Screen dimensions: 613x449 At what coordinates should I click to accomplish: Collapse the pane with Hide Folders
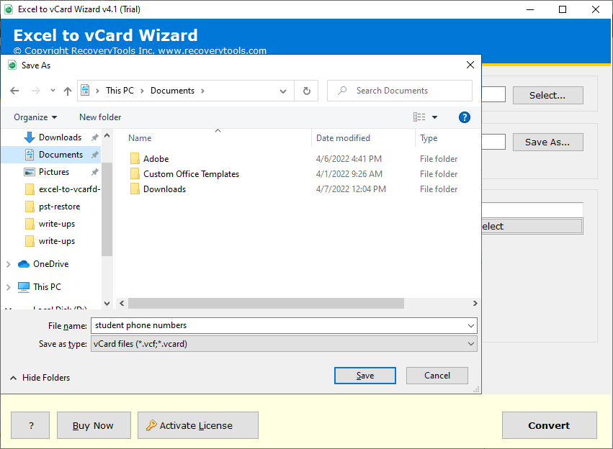(40, 378)
